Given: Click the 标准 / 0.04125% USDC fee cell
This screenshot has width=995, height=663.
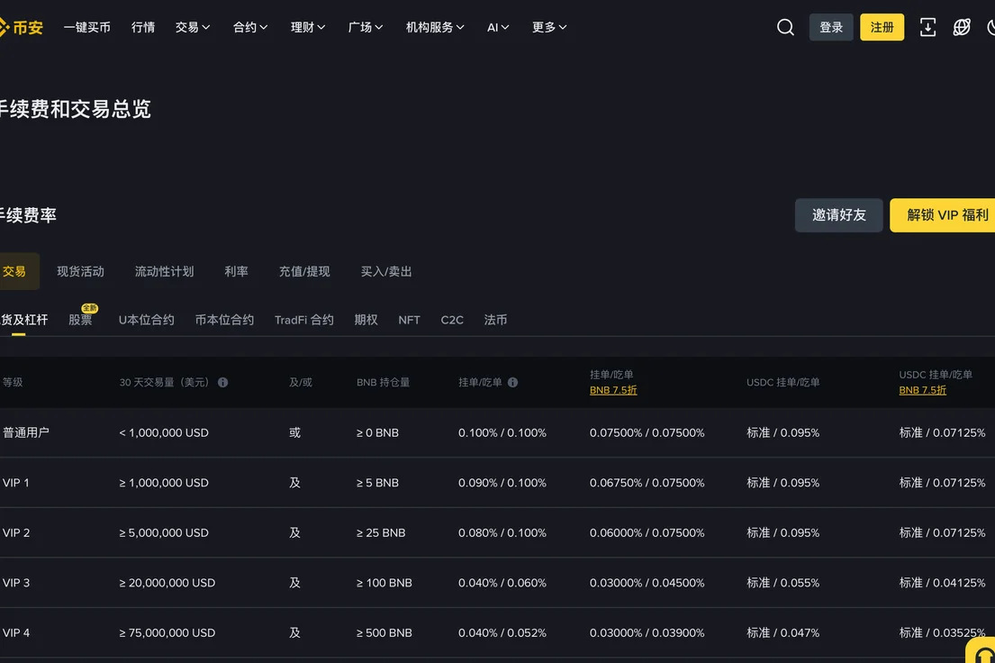Looking at the screenshot, I should pos(943,583).
